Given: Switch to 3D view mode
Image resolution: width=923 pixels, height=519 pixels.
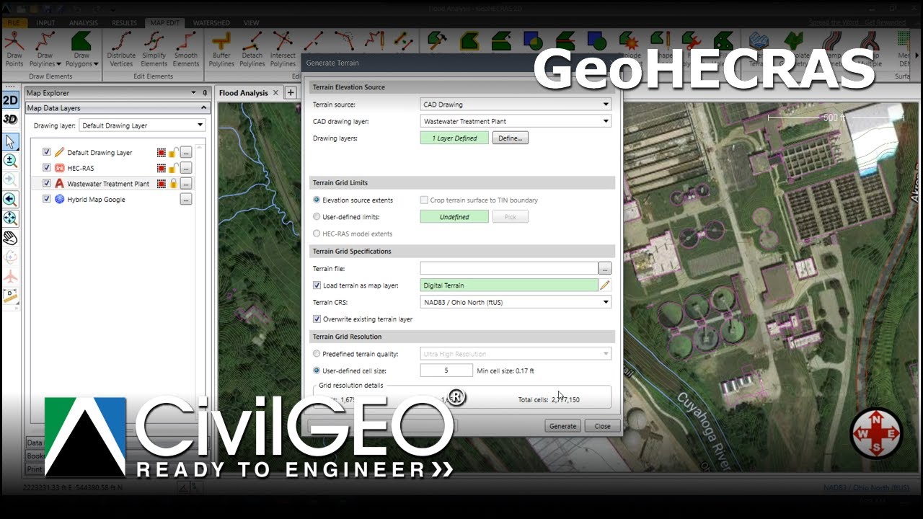Looking at the screenshot, I should coord(10,119).
